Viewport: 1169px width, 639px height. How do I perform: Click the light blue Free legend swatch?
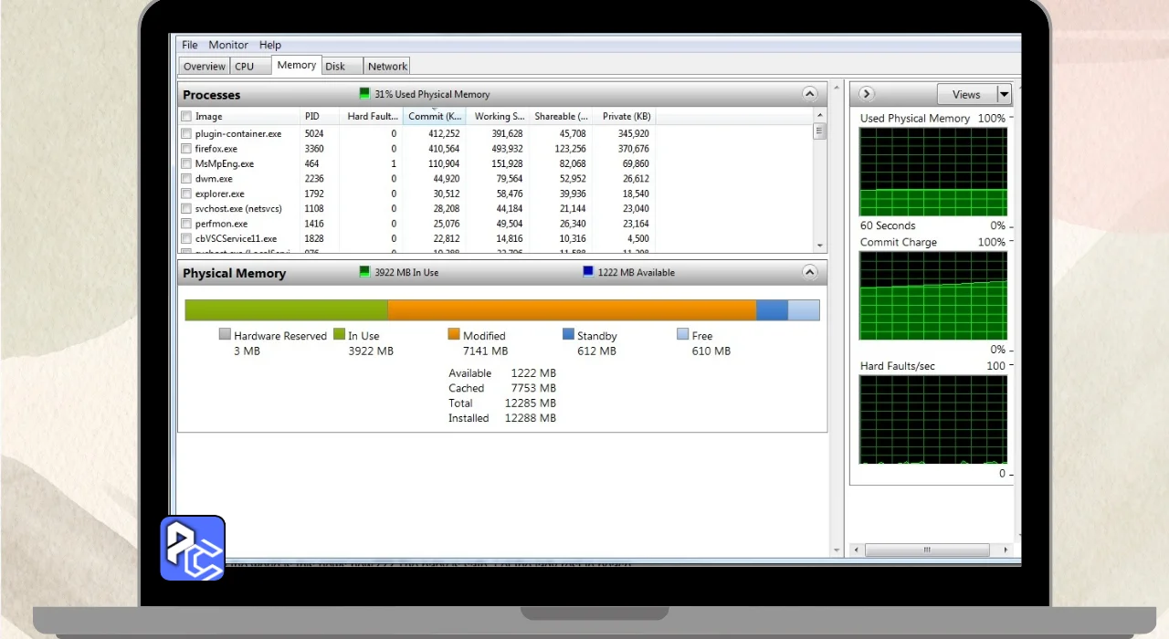682,334
